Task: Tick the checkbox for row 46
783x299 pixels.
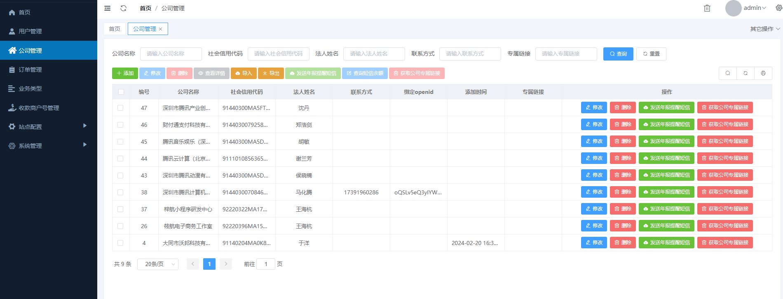Action: coord(120,125)
